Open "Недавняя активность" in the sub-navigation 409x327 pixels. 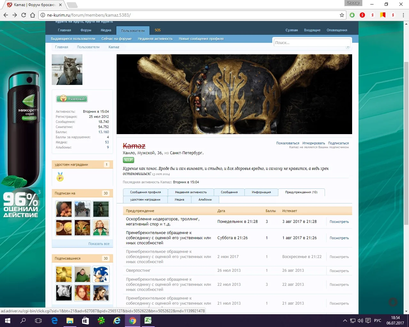(x=155, y=38)
